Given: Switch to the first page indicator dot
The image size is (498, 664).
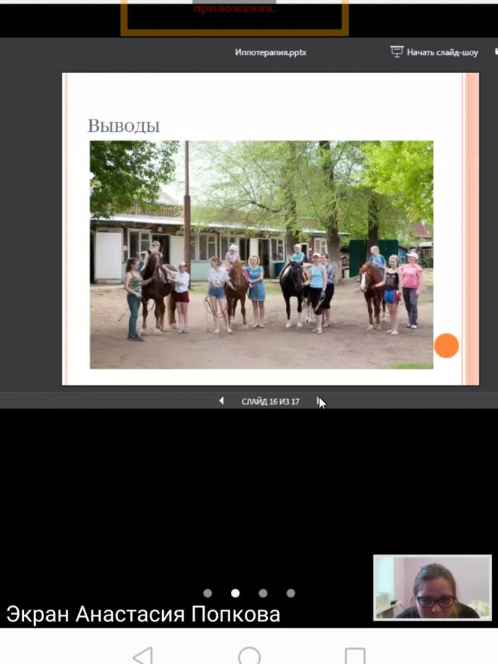Looking at the screenshot, I should (208, 593).
